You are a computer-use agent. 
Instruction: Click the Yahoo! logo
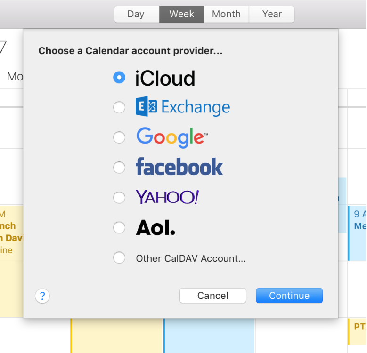(x=167, y=197)
